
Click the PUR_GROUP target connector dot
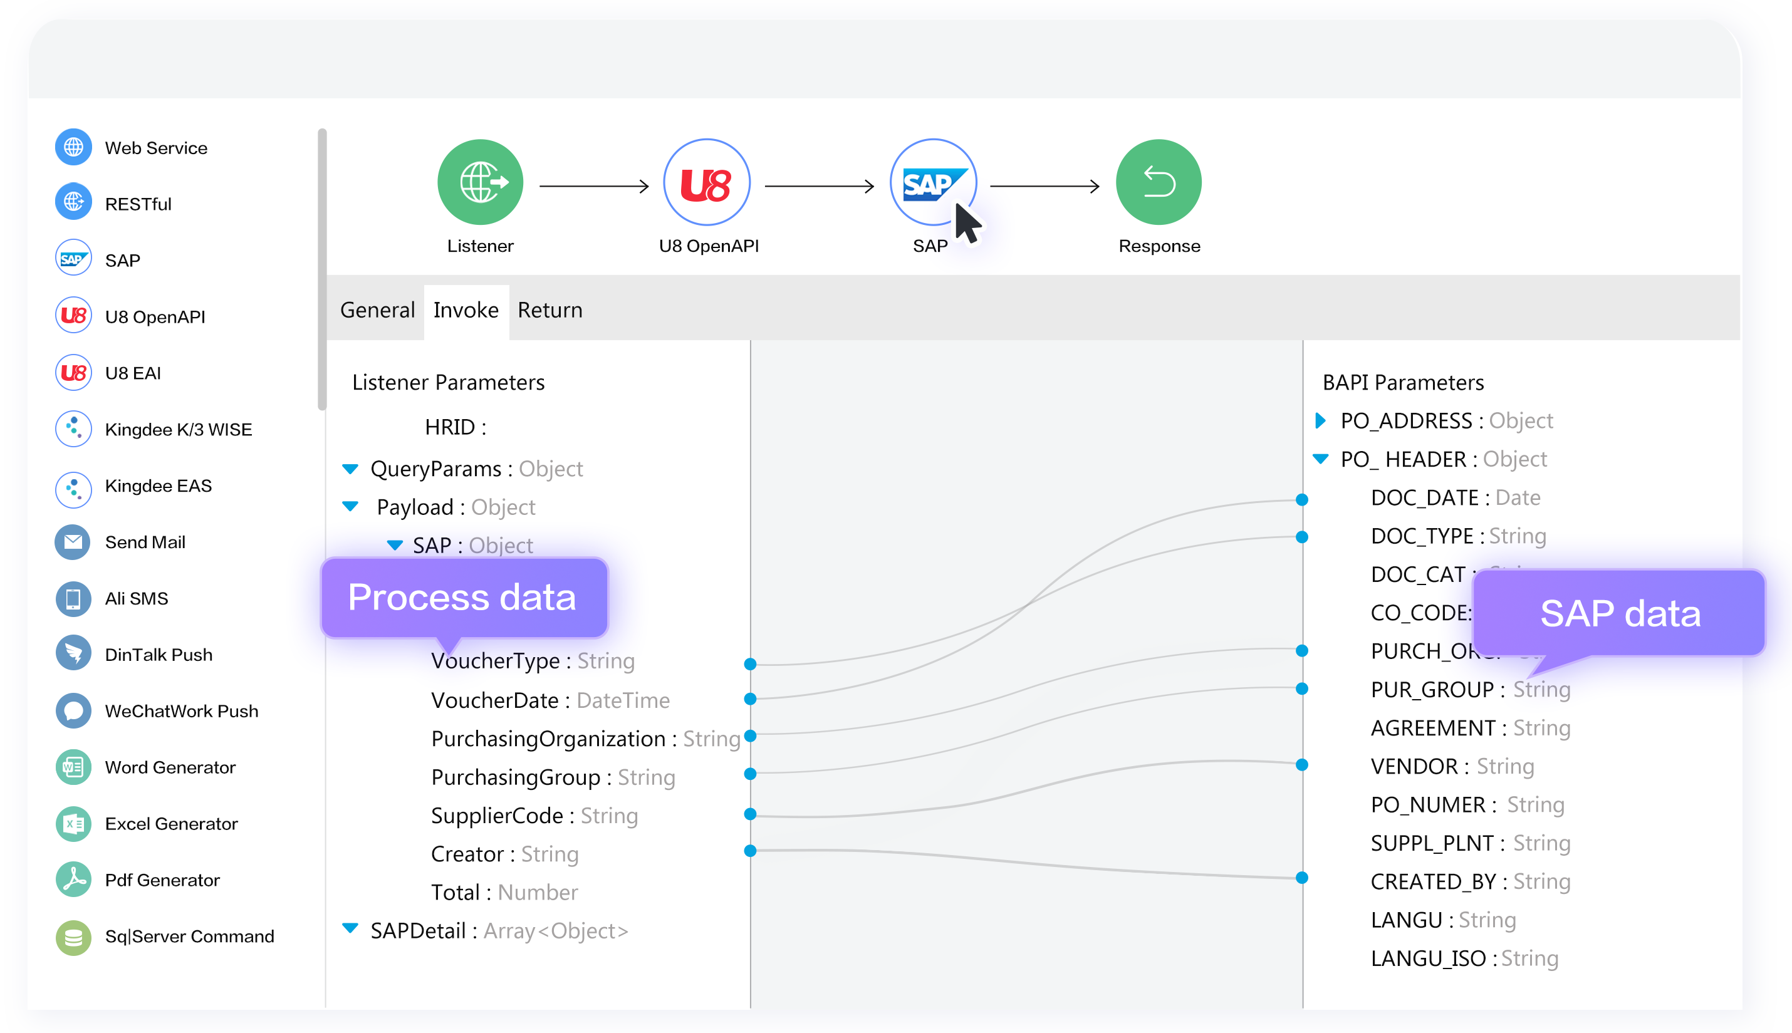pyautogui.click(x=1302, y=688)
